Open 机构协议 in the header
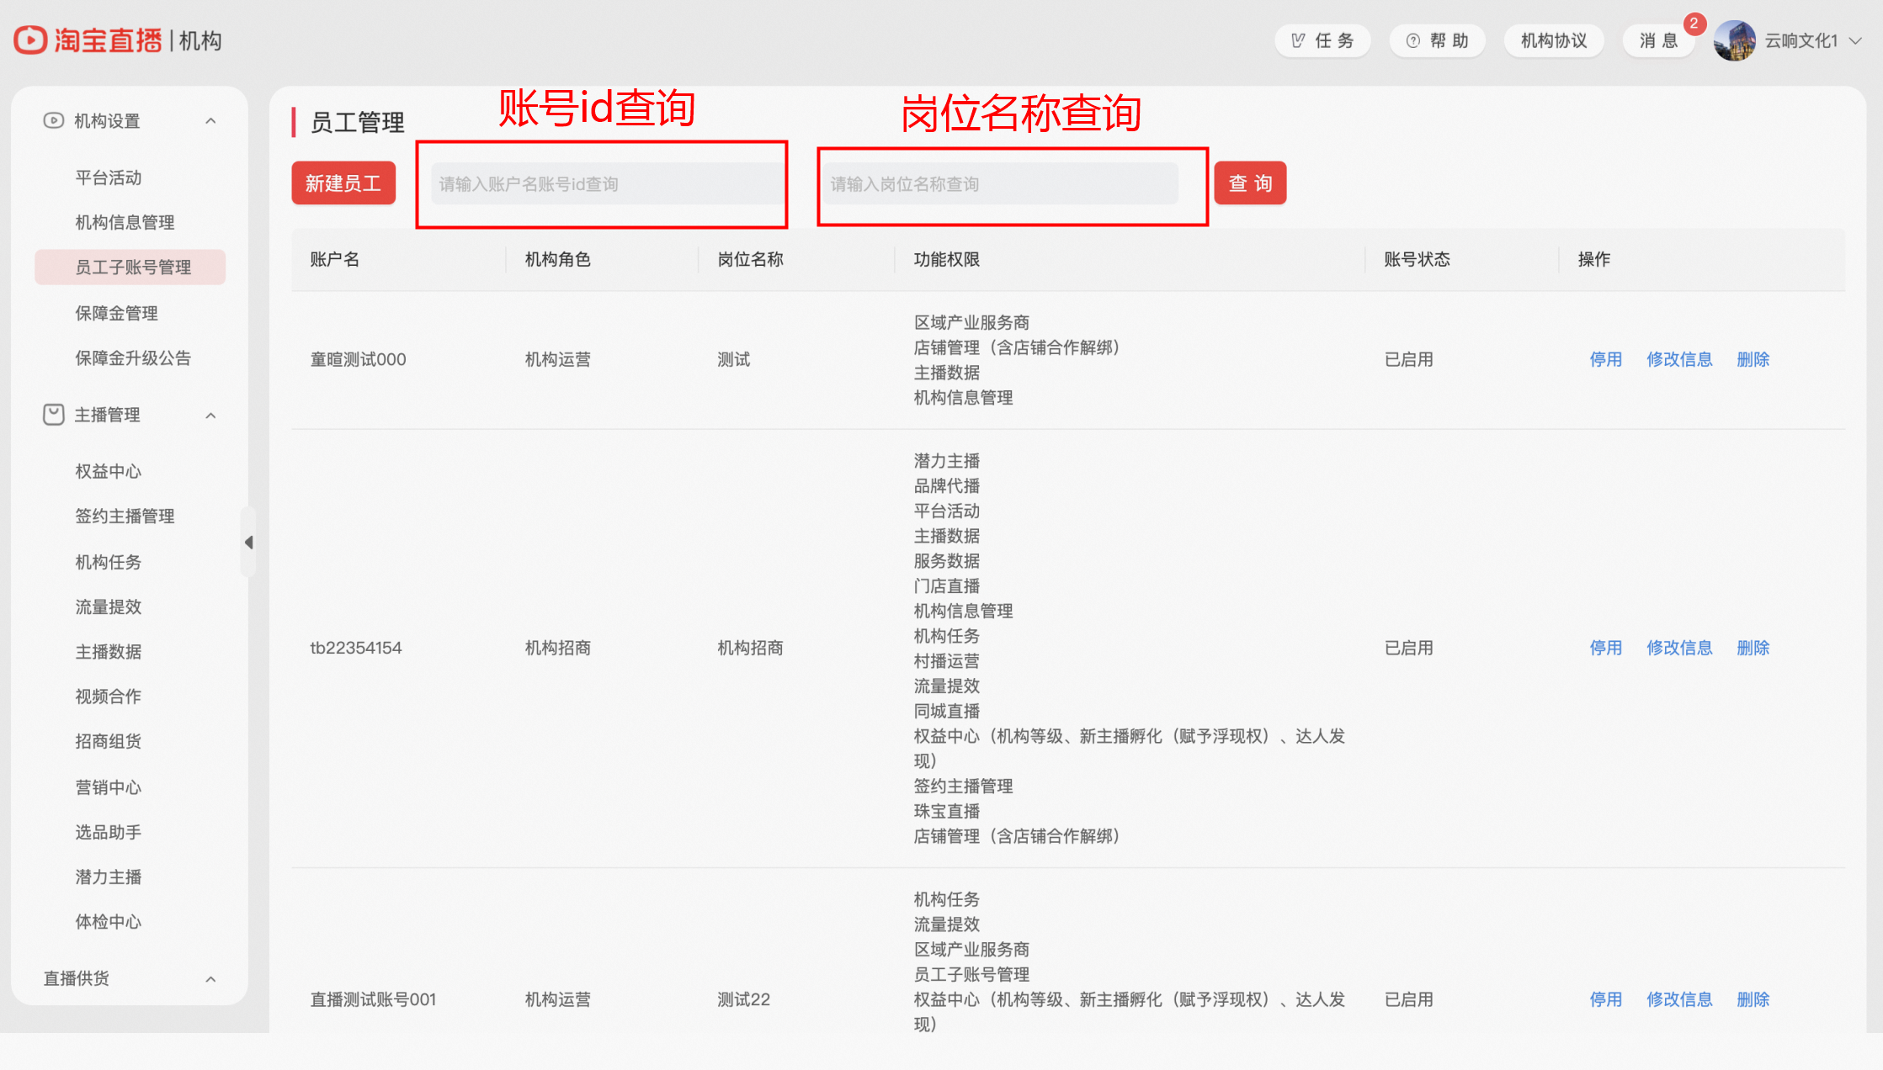 click(x=1554, y=40)
